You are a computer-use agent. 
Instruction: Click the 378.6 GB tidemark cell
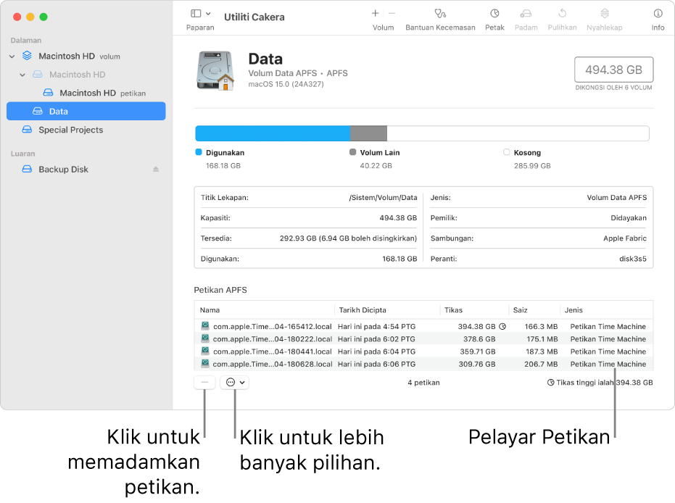[479, 339]
